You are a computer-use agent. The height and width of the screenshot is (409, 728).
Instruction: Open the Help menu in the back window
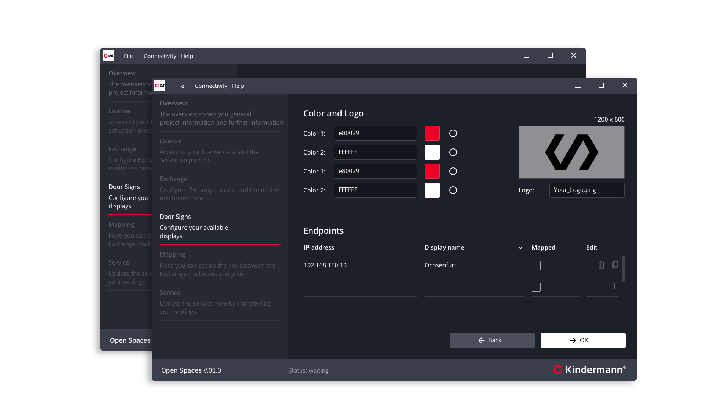(187, 56)
